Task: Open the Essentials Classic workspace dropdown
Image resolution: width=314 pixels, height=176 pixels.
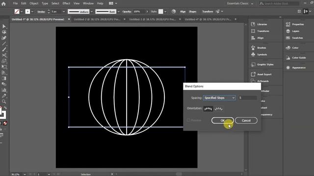Action: [x=240, y=3]
